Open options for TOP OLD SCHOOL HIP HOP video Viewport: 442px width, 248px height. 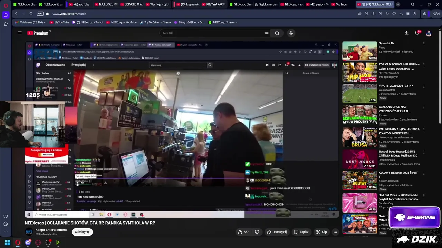(424, 65)
